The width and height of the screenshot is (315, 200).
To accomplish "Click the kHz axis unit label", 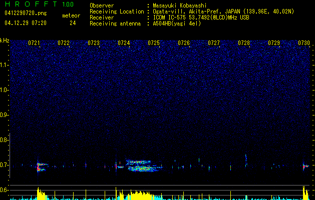I will pyautogui.click(x=5, y=40).
